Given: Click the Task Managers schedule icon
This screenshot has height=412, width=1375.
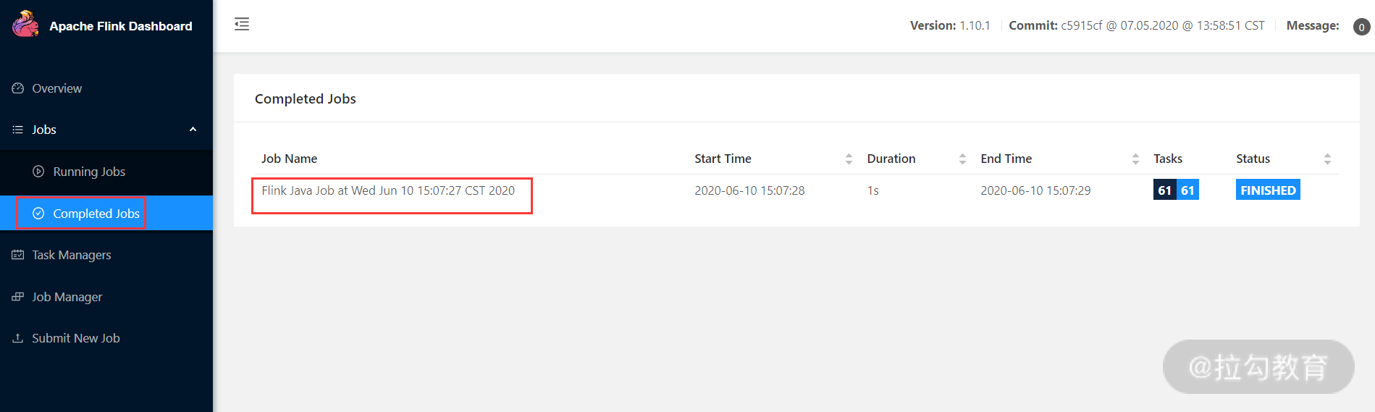Looking at the screenshot, I should coord(18,255).
